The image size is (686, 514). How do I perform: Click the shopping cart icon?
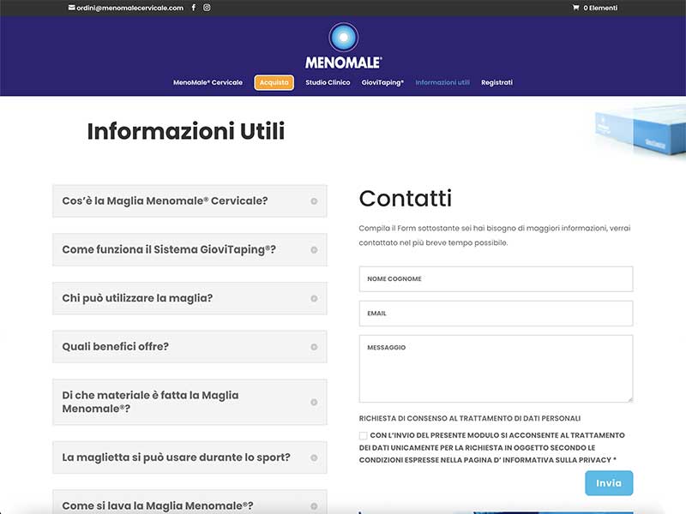tap(575, 8)
